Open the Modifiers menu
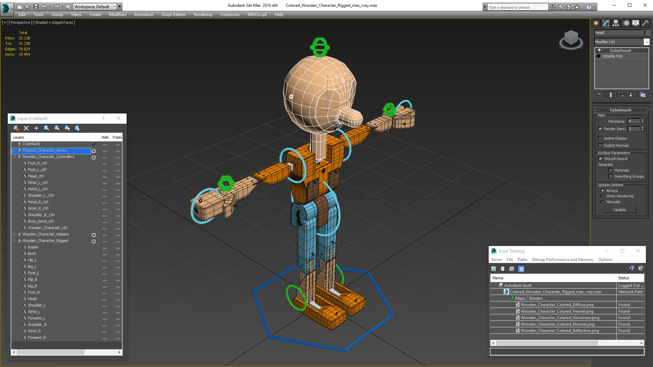Viewport: 653px width, 367px height. [117, 15]
